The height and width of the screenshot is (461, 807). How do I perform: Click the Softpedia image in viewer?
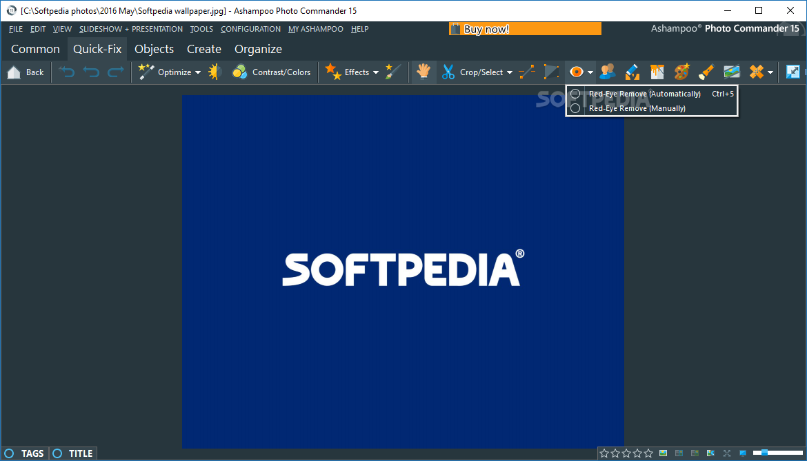coord(403,272)
